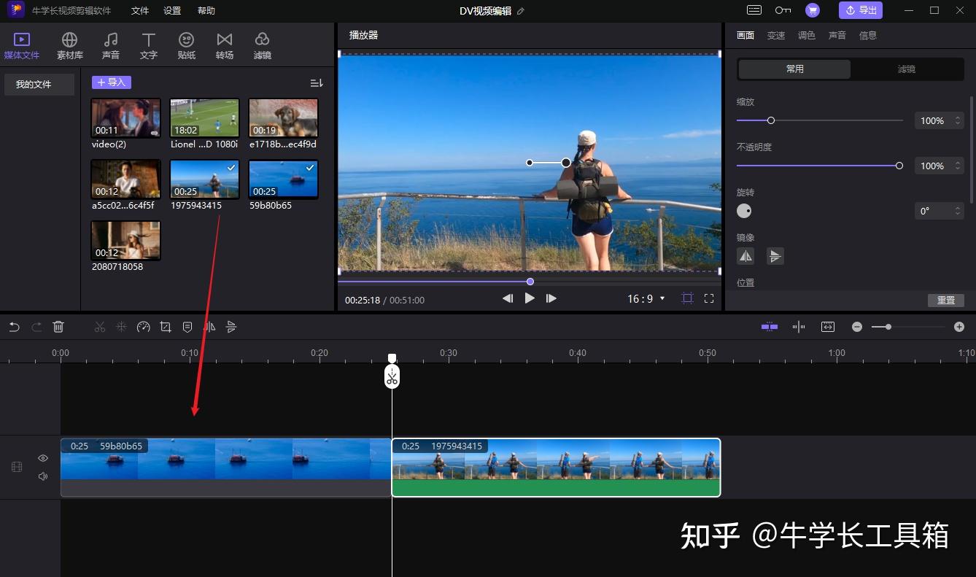Switch to the 调色 color tab
The image size is (976, 577).
point(806,35)
